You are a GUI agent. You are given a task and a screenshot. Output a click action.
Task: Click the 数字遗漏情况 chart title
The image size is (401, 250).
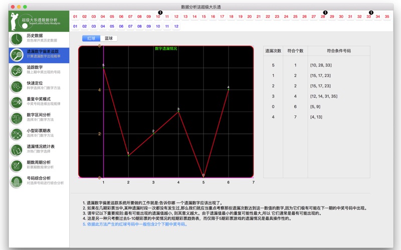(166, 48)
